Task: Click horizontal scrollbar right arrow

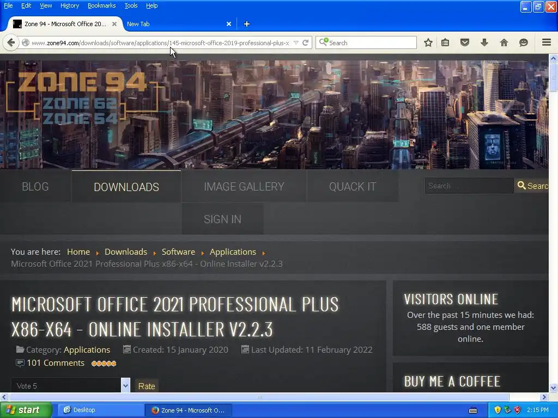Action: pos(544,397)
